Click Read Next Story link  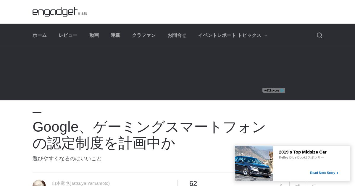pos(324,173)
